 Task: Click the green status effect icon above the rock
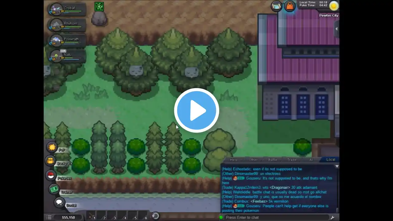99,6
